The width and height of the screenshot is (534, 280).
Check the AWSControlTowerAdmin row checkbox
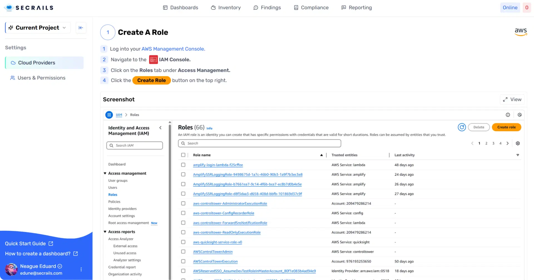[183, 251]
